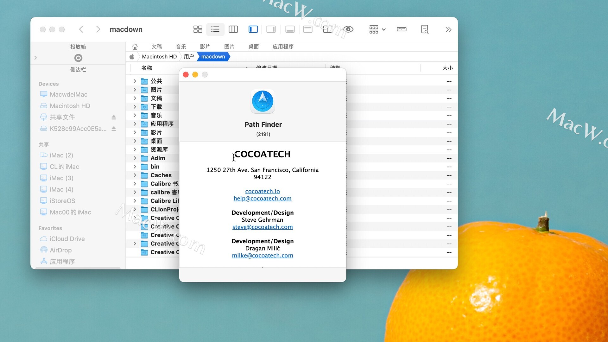Show more toolbar items via double chevron

[x=448, y=29]
